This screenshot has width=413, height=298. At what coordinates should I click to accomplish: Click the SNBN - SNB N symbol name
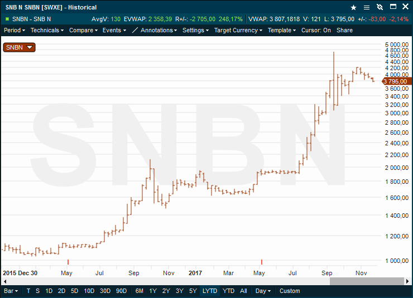[32, 19]
